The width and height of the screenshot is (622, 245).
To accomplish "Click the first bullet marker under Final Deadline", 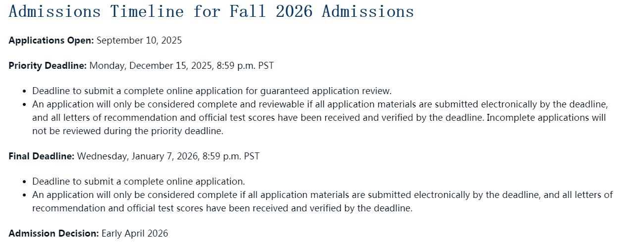I will click(25, 182).
